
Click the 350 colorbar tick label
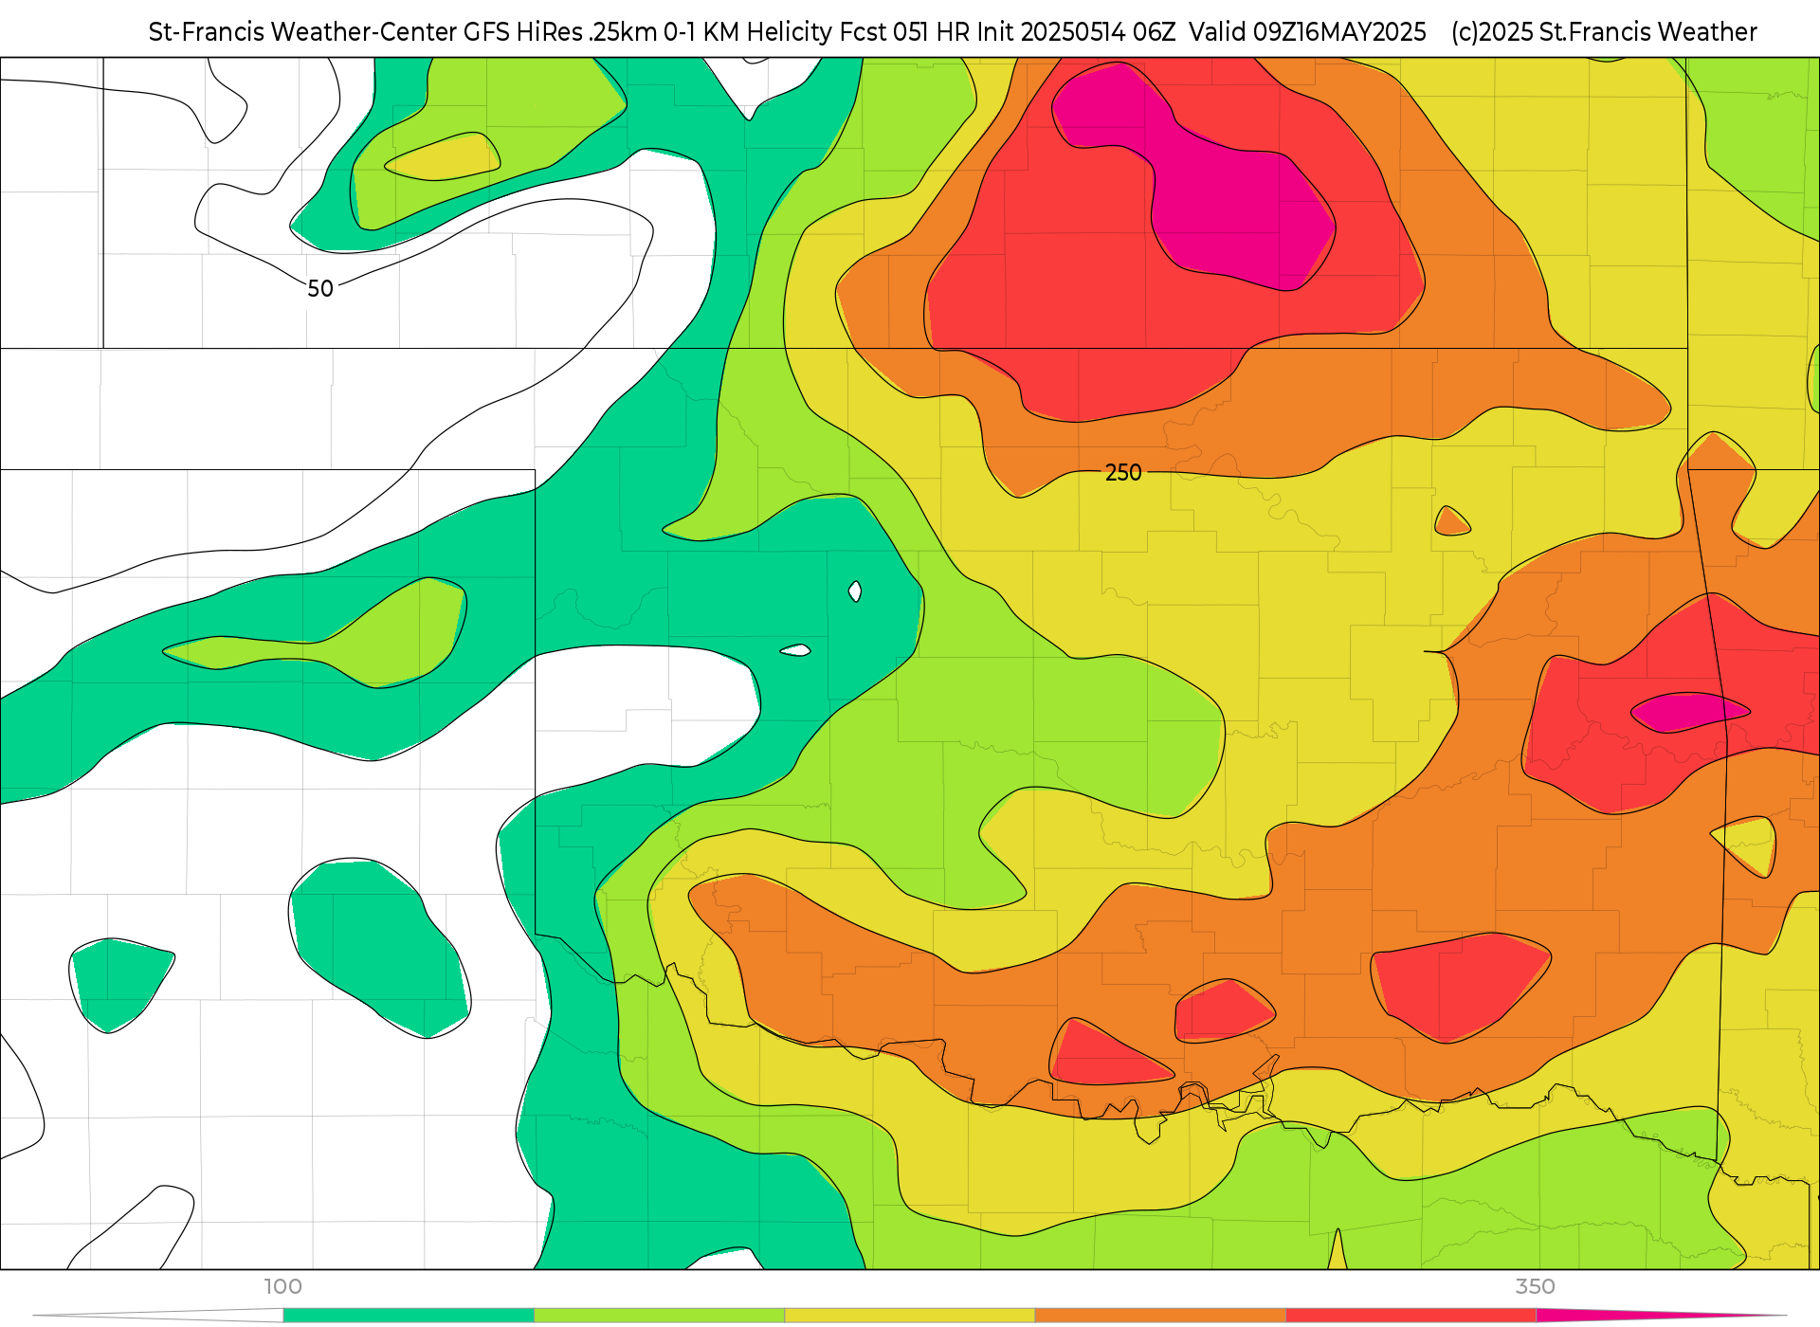(1535, 1286)
